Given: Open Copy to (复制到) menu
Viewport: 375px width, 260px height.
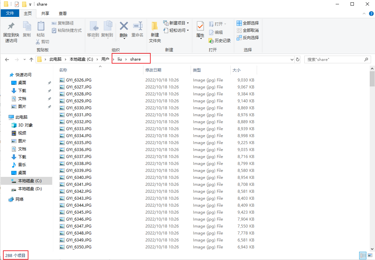Looking at the screenshot, I should click(x=107, y=30).
